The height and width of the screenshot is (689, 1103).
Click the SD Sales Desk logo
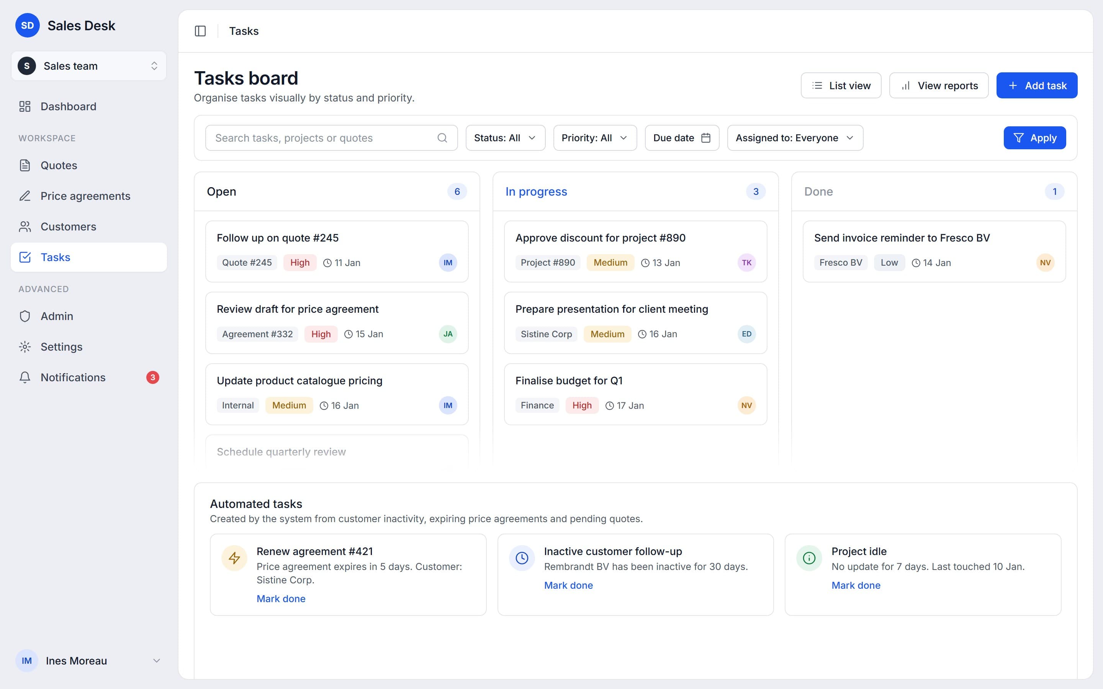coord(27,26)
